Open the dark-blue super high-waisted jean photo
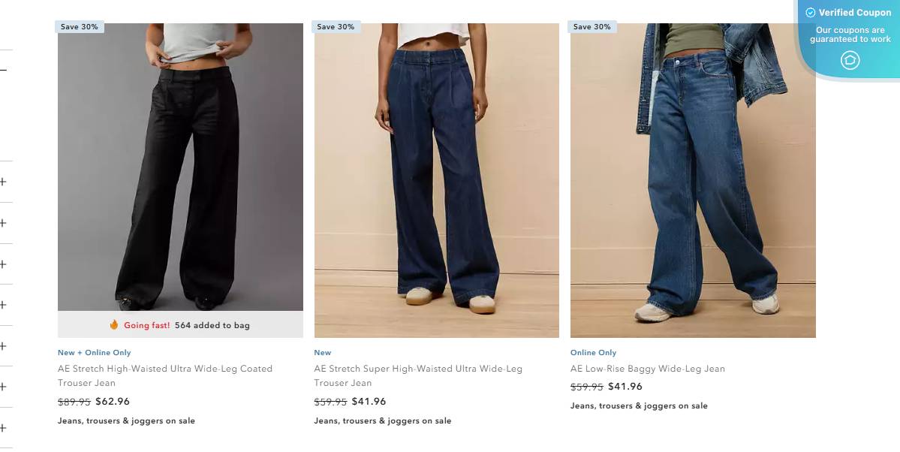Image resolution: width=900 pixels, height=452 pixels. [436, 180]
